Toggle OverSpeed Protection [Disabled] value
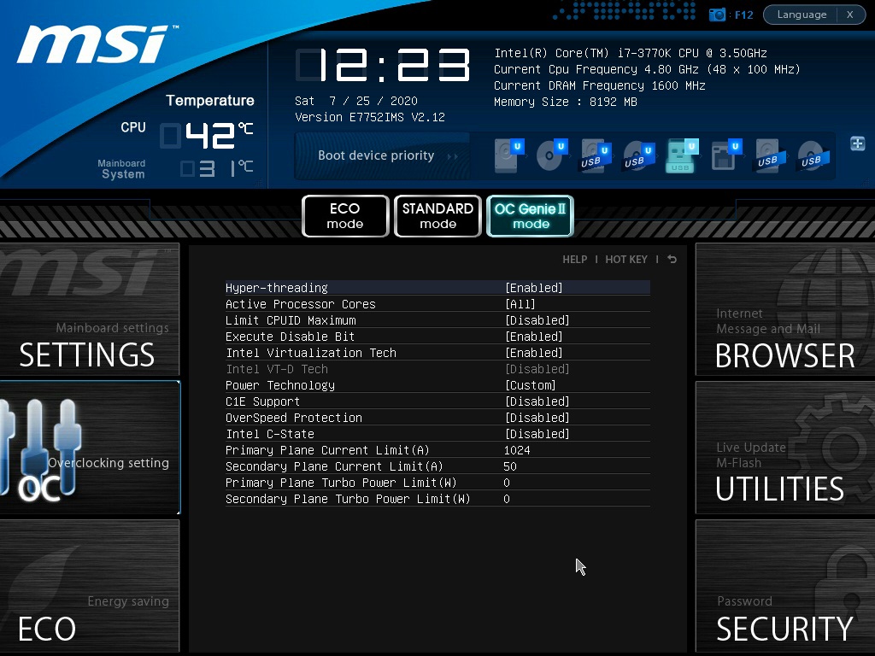Image resolution: width=875 pixels, height=656 pixels. (537, 418)
